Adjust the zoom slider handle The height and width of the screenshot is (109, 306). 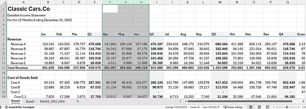pyautogui.click(x=287, y=107)
